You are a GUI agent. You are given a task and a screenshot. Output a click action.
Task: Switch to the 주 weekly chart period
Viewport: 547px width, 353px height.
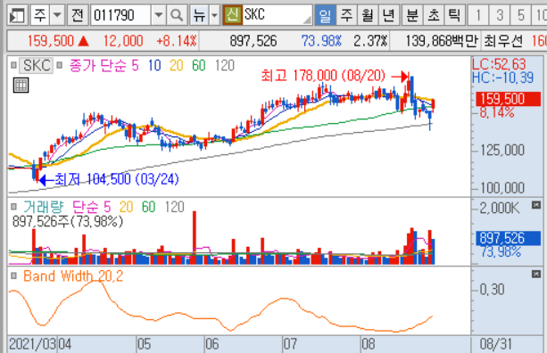tap(346, 15)
